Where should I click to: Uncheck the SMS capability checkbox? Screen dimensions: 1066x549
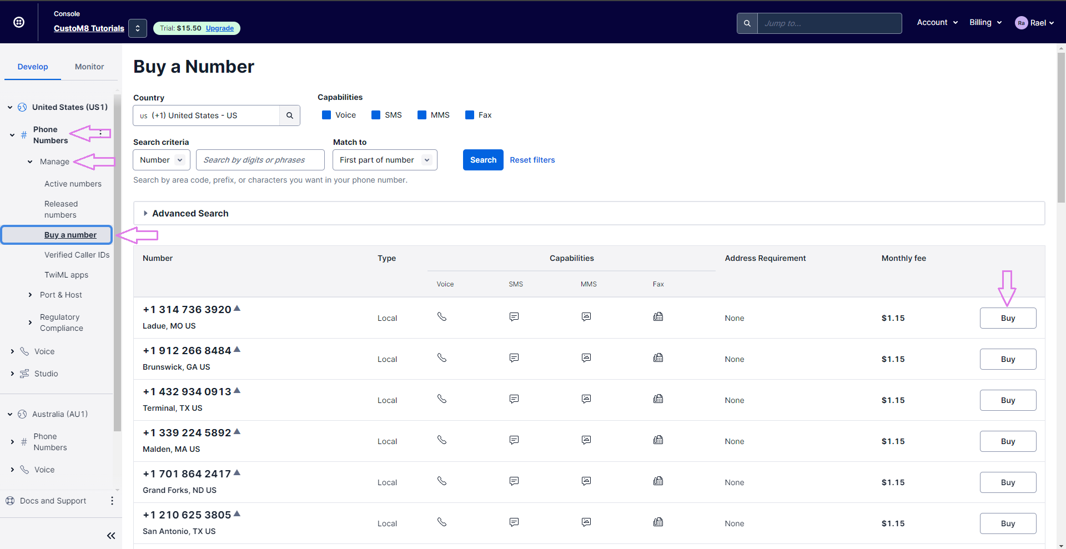(376, 115)
